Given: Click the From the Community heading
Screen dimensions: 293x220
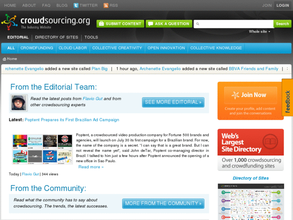Looking at the screenshot, I should (48, 189).
